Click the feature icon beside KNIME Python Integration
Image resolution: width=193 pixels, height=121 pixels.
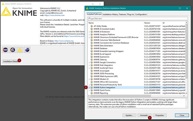pos(92,87)
